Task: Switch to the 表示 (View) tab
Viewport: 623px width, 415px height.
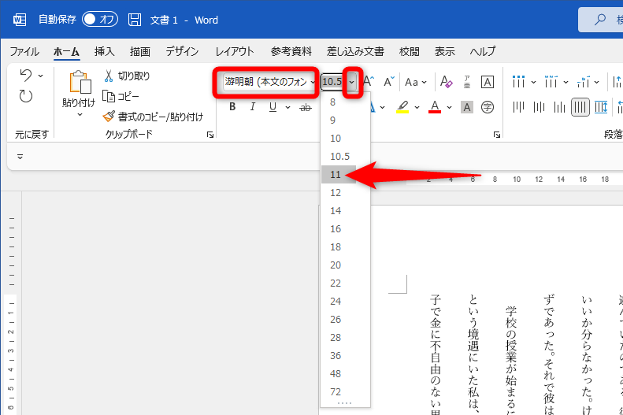Action: 444,52
